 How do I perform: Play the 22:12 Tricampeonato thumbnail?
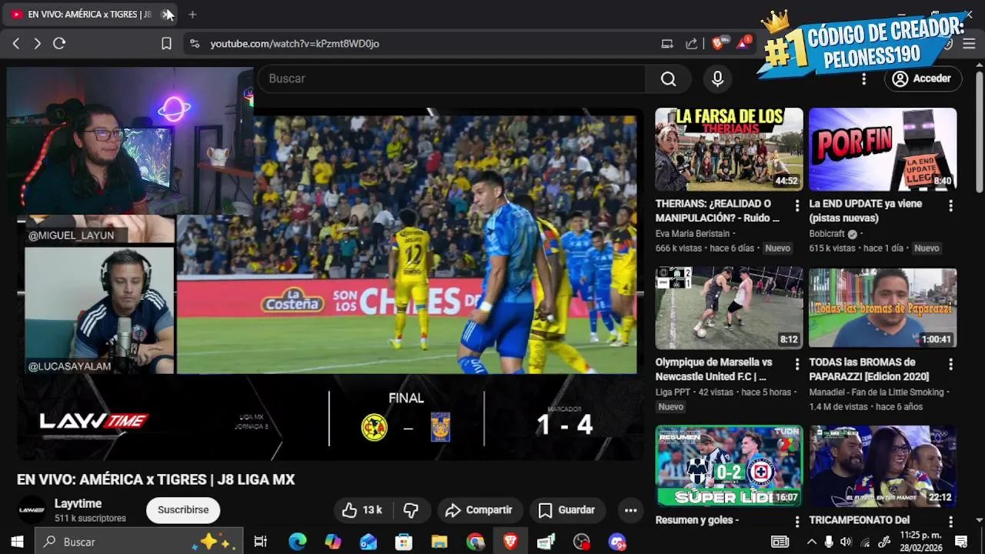click(x=883, y=466)
